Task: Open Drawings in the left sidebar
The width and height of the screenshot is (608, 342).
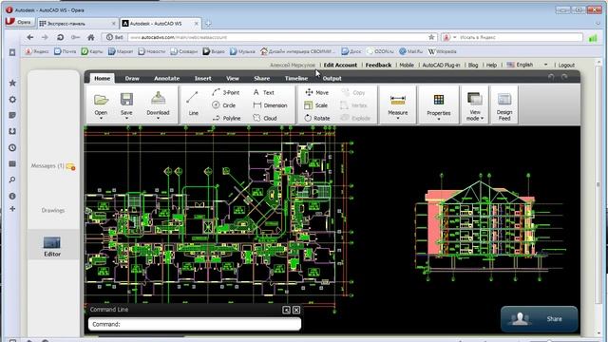Action: tap(53, 210)
